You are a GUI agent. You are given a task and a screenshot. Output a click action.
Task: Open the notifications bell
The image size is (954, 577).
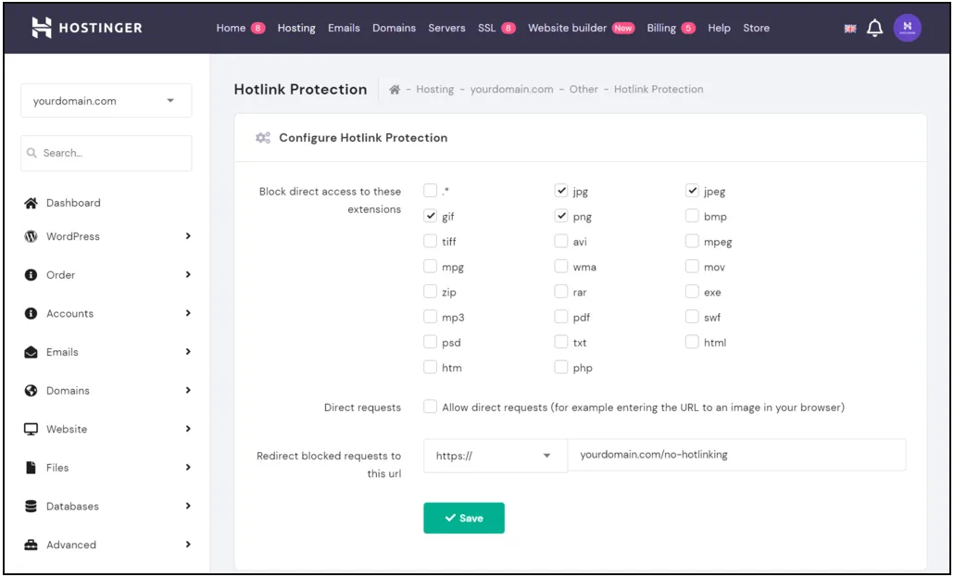point(874,28)
